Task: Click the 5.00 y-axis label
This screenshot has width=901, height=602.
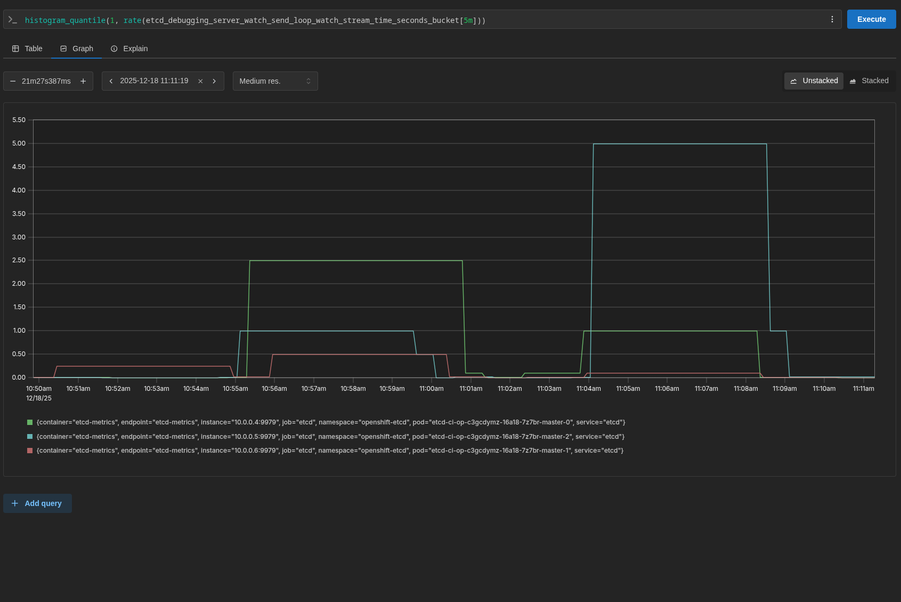Action: point(19,143)
